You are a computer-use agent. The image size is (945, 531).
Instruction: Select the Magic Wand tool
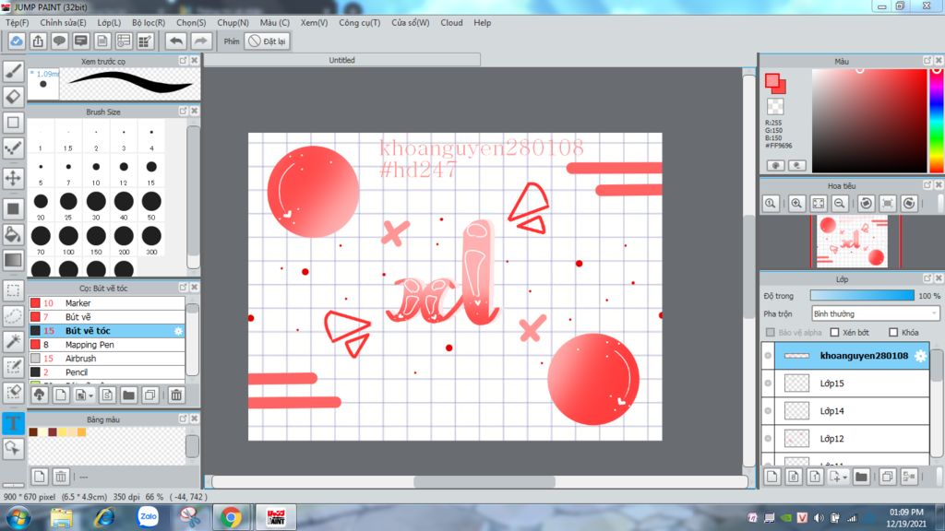[x=13, y=341]
